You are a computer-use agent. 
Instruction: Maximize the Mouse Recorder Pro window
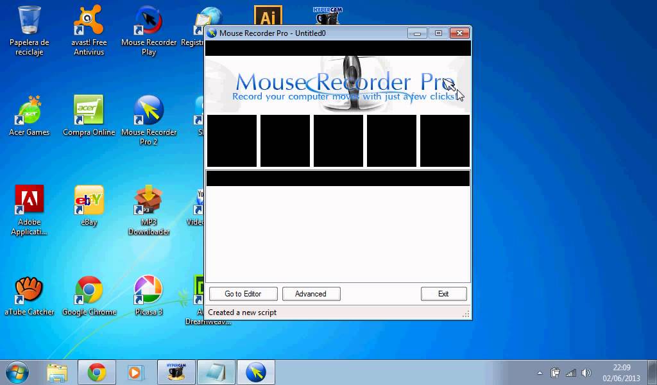pyautogui.click(x=438, y=33)
